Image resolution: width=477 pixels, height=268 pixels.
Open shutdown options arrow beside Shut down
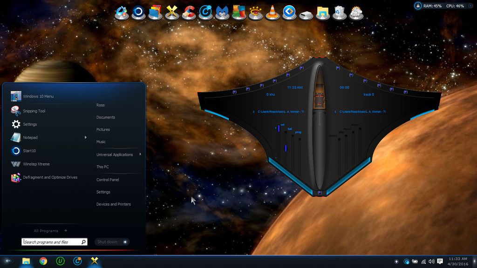click(x=125, y=242)
